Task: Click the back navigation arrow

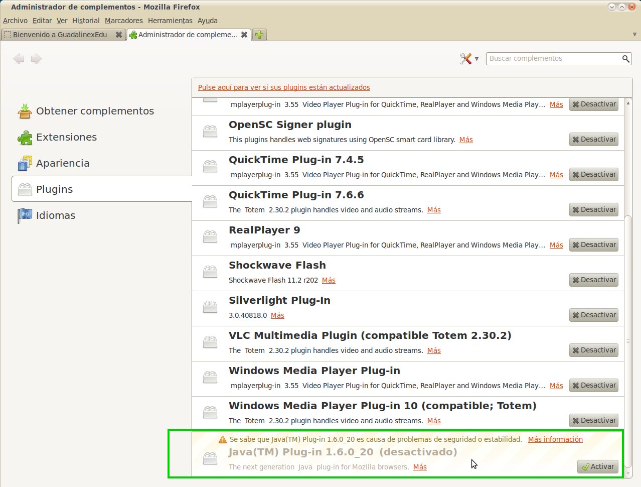Action: point(19,59)
